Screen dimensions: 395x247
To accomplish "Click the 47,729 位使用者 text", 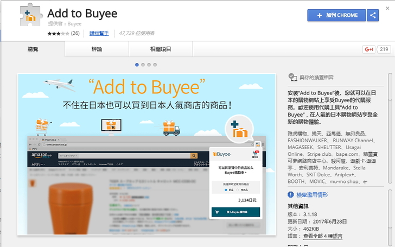I will (137, 33).
